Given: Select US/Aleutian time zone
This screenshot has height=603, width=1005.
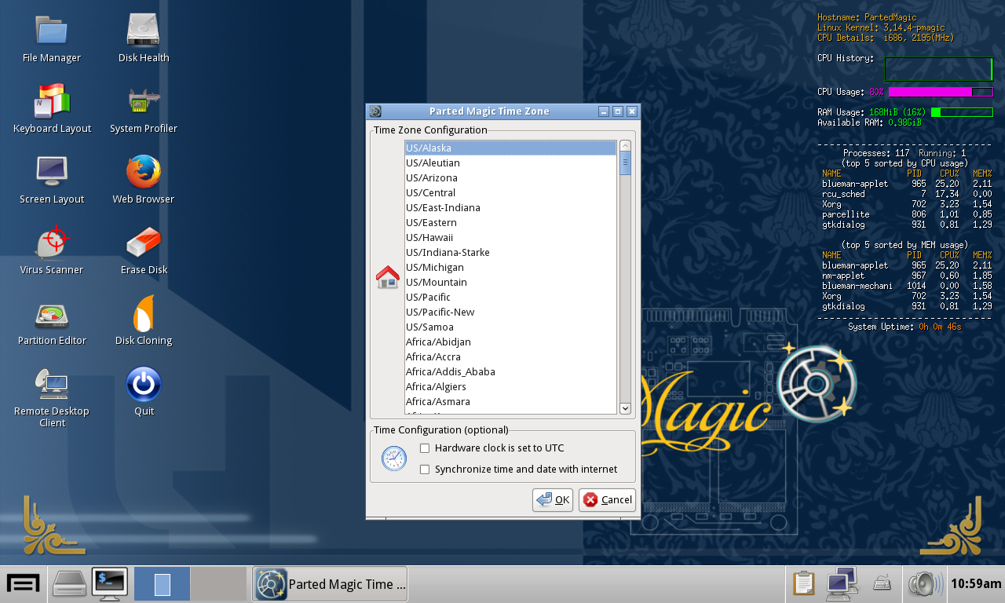Looking at the screenshot, I should click(x=510, y=163).
